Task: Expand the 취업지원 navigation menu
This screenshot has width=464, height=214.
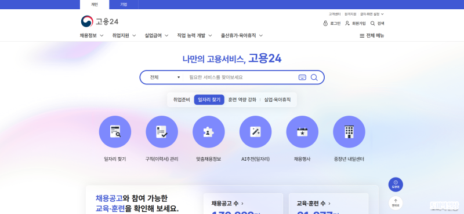Action: [124, 35]
